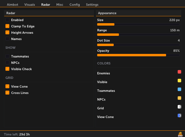Image resolution: width=185 pixels, height=137 pixels.
Task: Switch to the Visuals tab
Action: [x=29, y=5]
